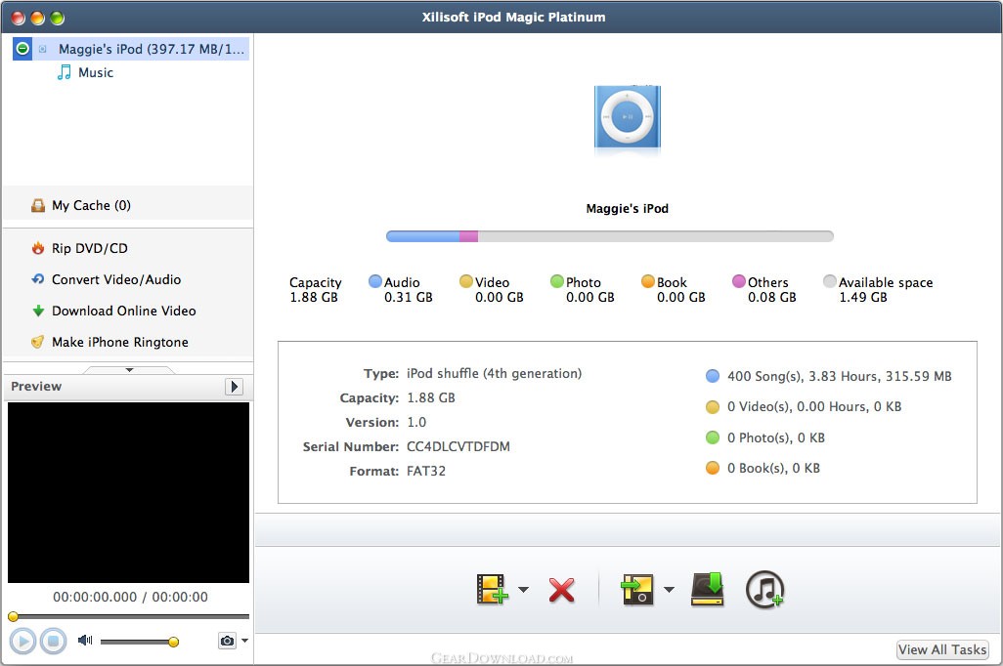Open My Cache (0)
Image resolution: width=1003 pixels, height=666 pixels.
(91, 205)
